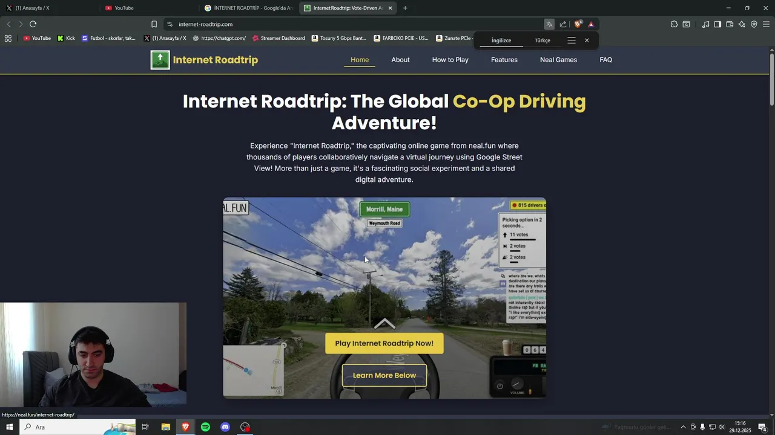Open the Tosuny 5 Gbps bookmark
This screenshot has width=775, height=435.
339,38
